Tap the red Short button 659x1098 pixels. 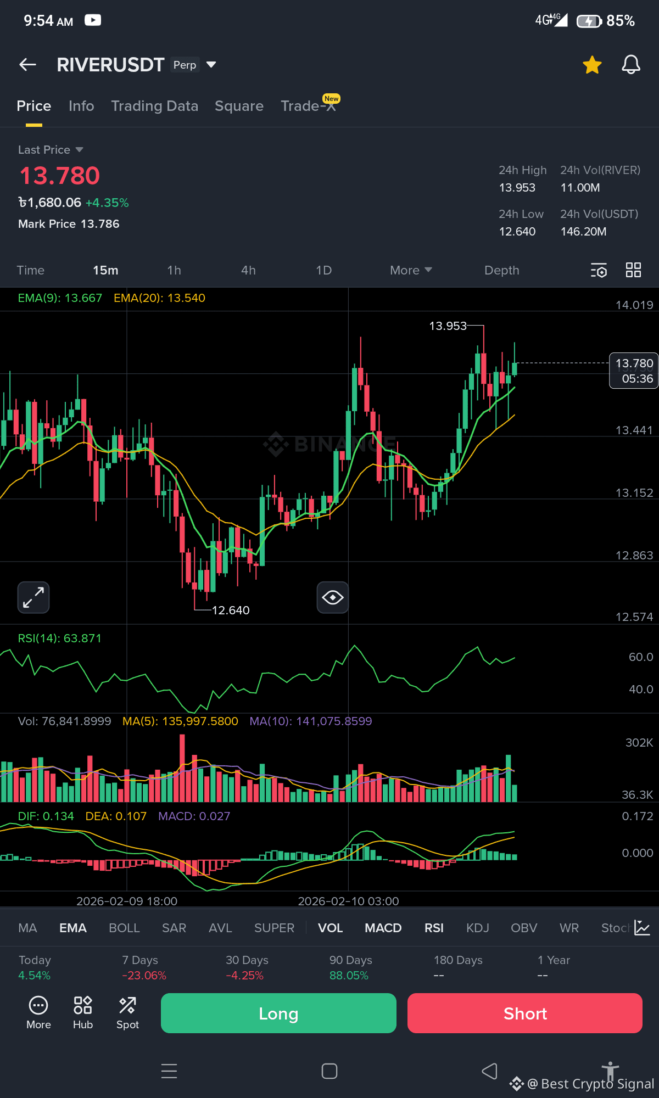tap(525, 1013)
